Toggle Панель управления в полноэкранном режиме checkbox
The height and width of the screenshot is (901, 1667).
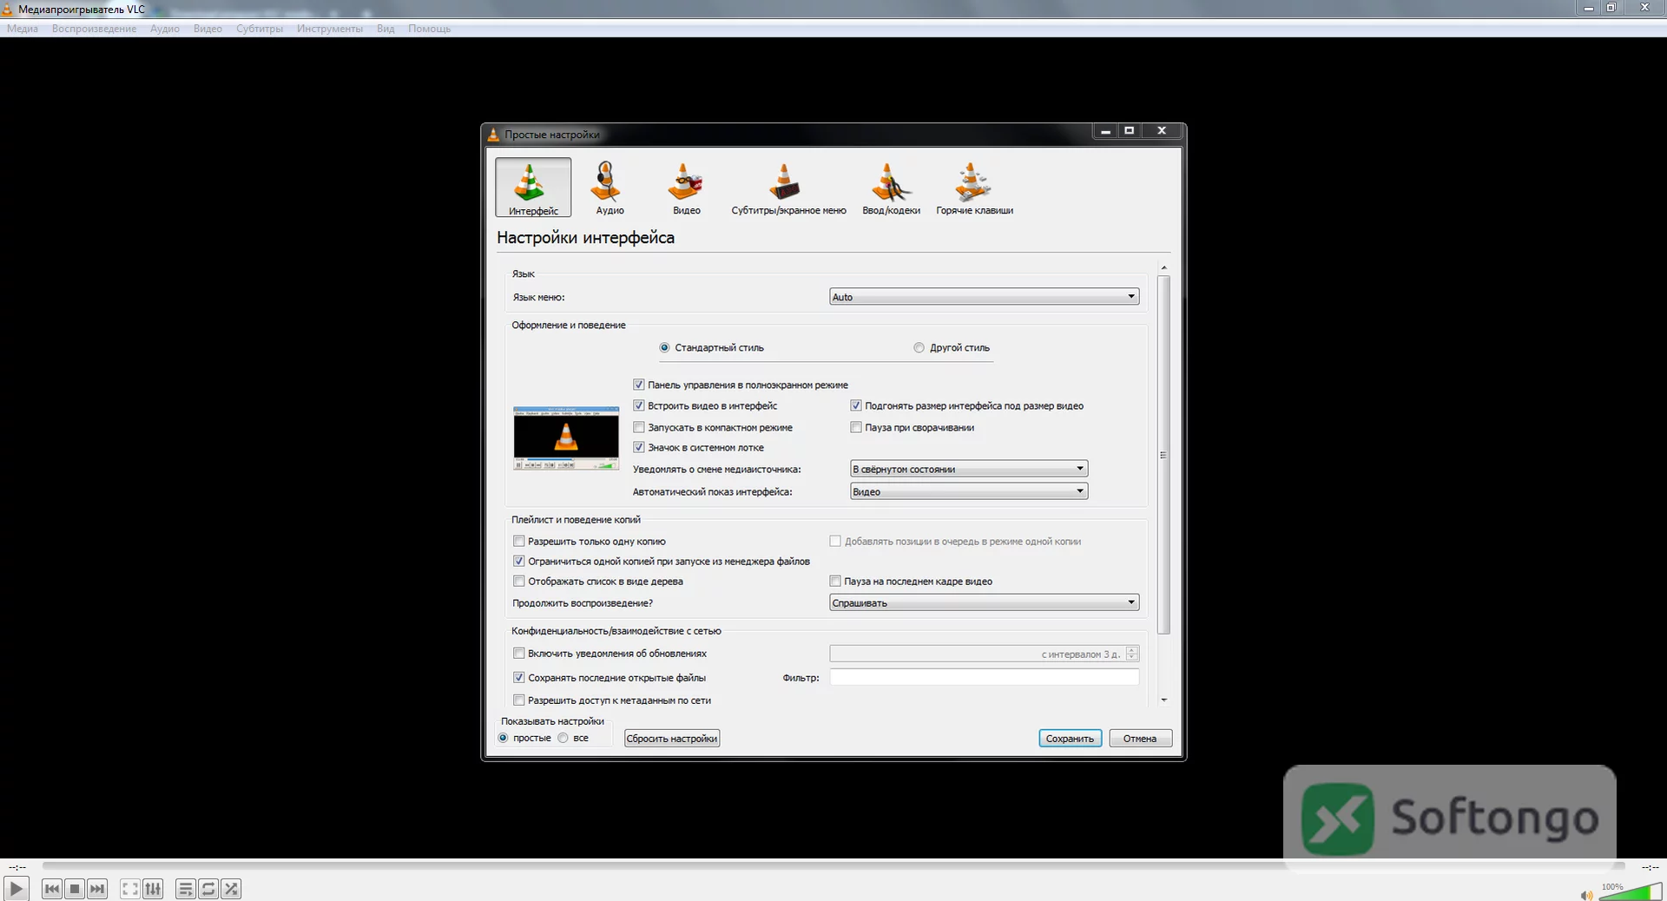pyautogui.click(x=639, y=385)
